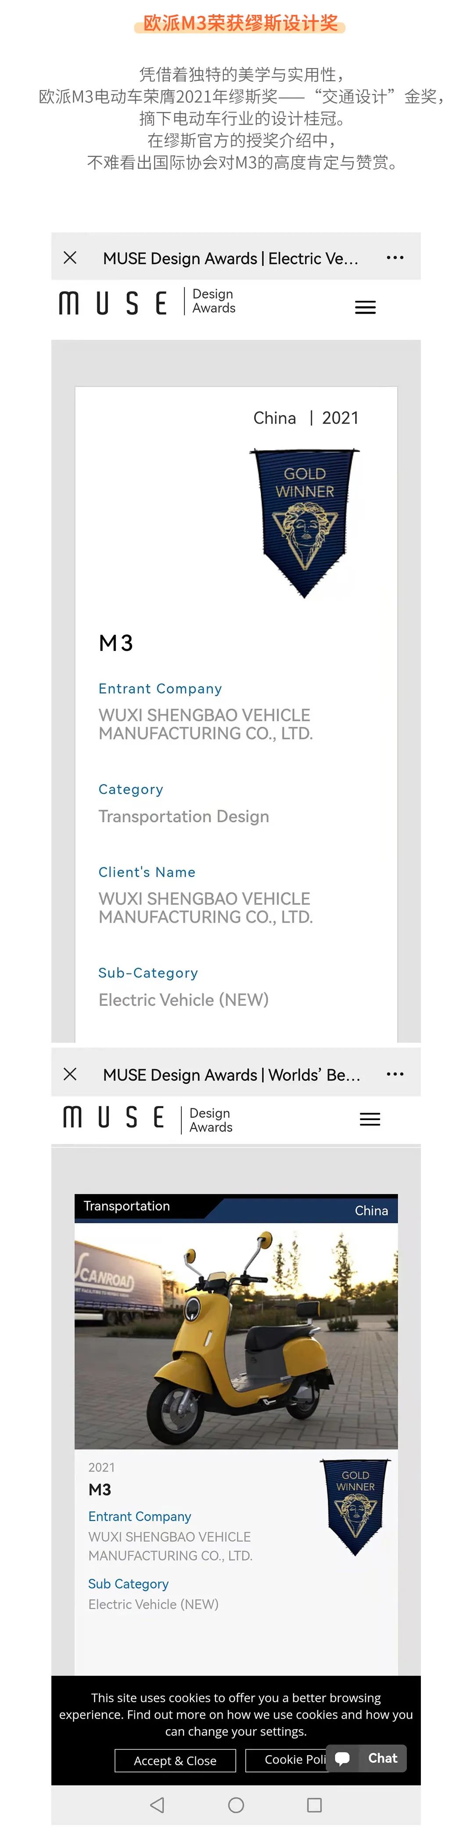Screen dimensions: 474x1829
Task: Click the M3 title in the lower card
Action: 99,1489
